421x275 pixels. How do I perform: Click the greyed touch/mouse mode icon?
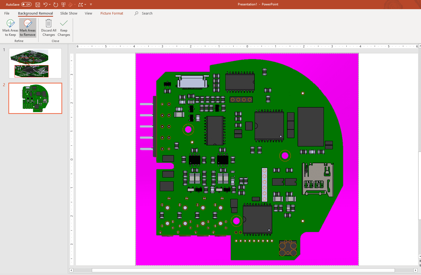[x=70, y=5]
